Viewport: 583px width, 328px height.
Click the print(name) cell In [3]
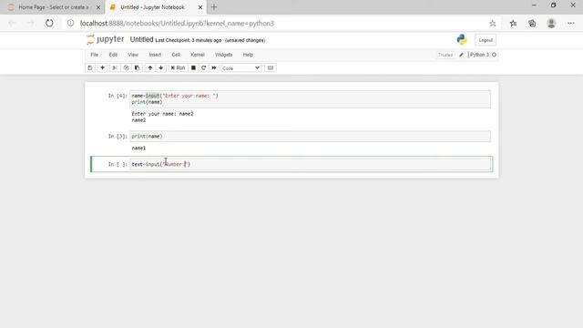click(310, 136)
